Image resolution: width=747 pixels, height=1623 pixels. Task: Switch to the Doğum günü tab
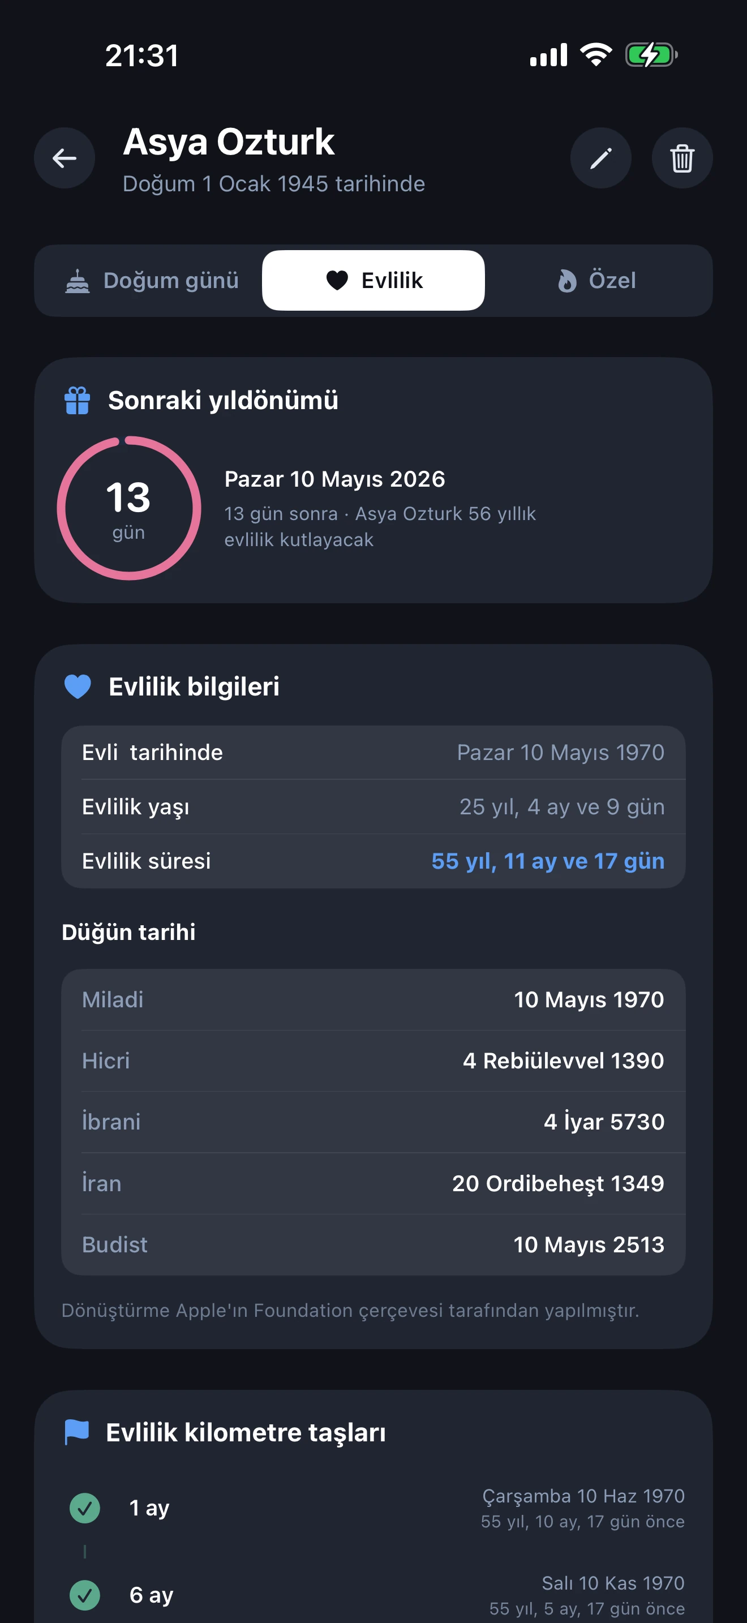click(x=152, y=280)
